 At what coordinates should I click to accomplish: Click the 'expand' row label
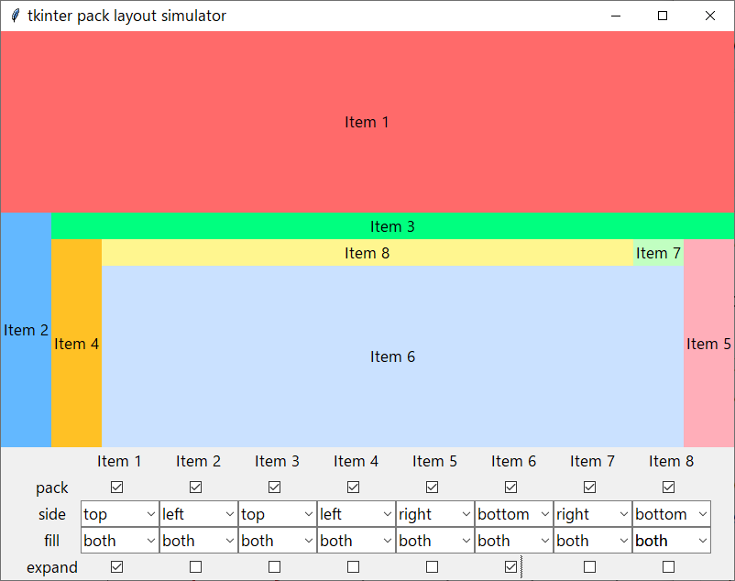[x=52, y=567]
